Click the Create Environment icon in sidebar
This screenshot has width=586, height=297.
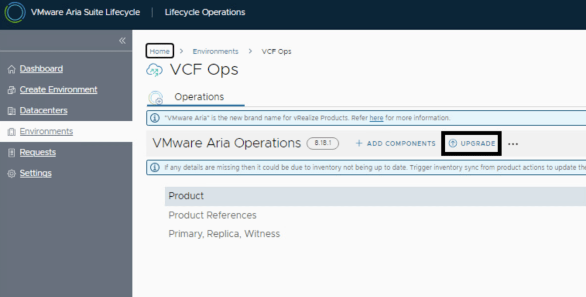[x=11, y=90]
